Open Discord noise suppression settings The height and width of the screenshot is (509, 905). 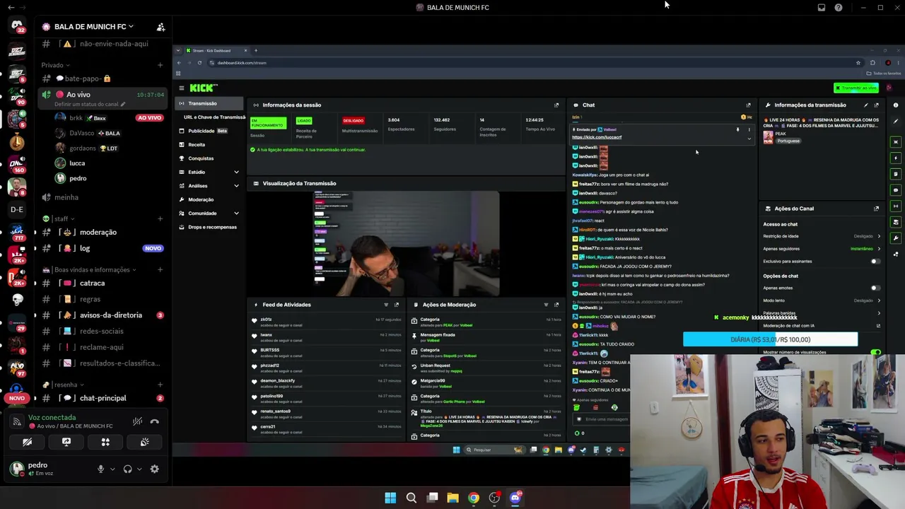(x=138, y=422)
